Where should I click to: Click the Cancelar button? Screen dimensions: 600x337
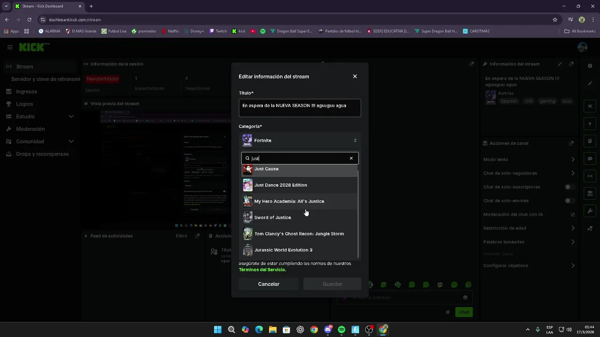click(x=269, y=284)
